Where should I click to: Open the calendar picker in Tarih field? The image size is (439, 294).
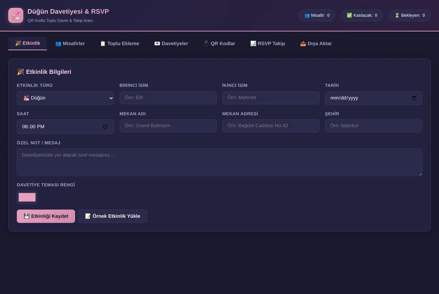point(414,98)
